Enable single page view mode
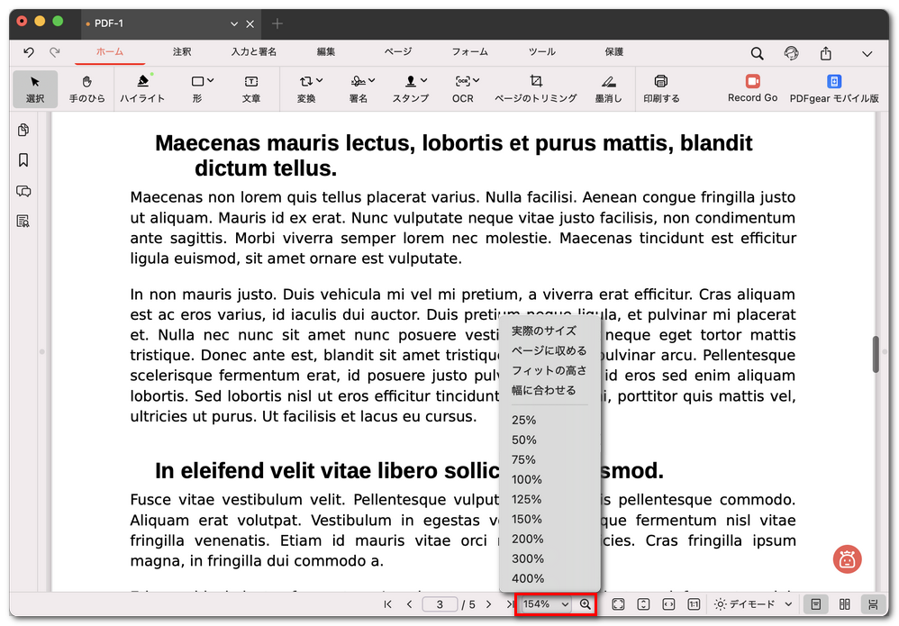The image size is (899, 626). click(x=815, y=604)
